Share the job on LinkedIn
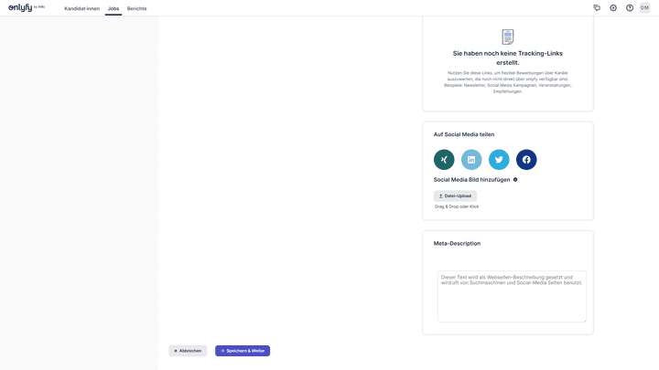 [471, 160]
